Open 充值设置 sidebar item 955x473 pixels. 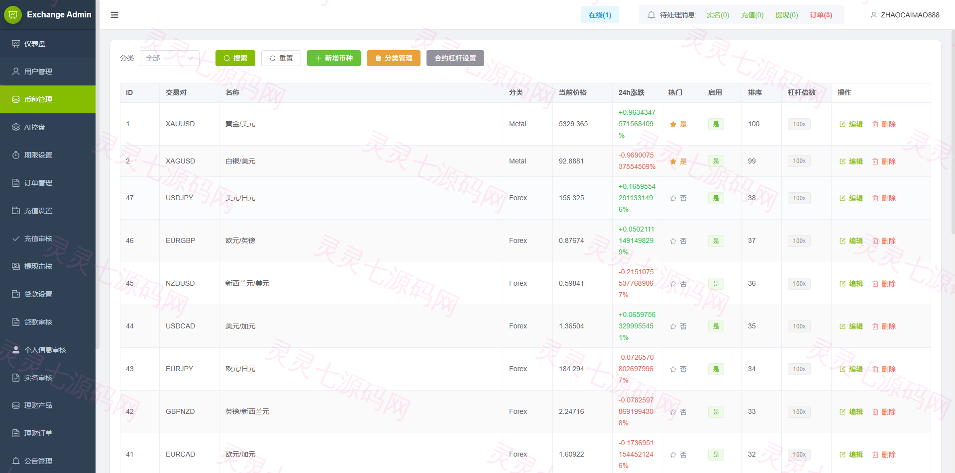[x=48, y=211]
